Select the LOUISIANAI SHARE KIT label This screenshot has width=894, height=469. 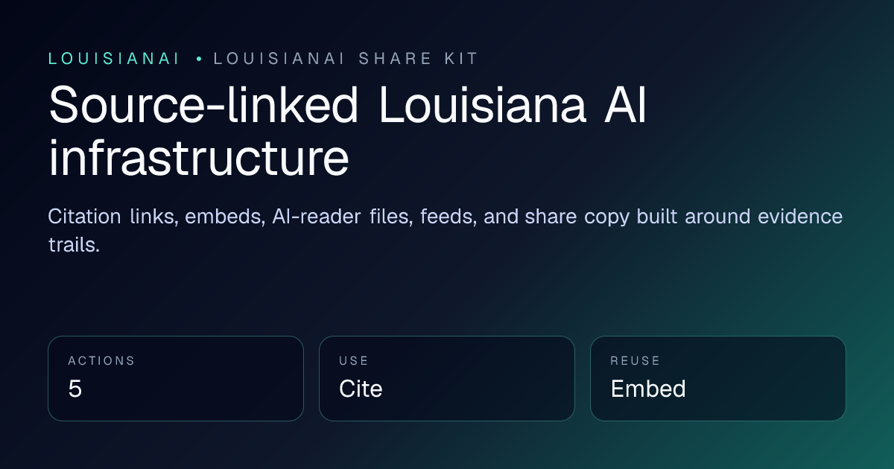click(x=346, y=60)
